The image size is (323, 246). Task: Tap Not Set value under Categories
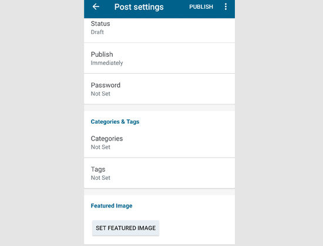point(100,147)
